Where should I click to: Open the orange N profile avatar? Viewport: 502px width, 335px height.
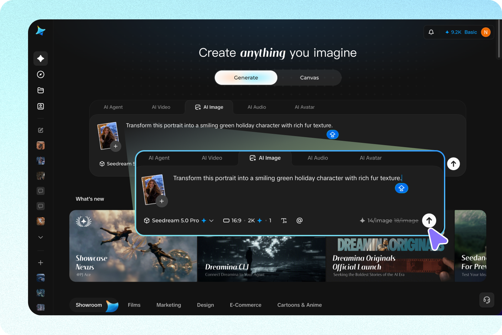(x=486, y=32)
